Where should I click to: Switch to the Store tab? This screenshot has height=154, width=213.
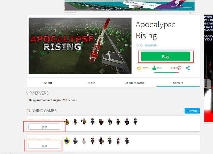tap(91, 83)
